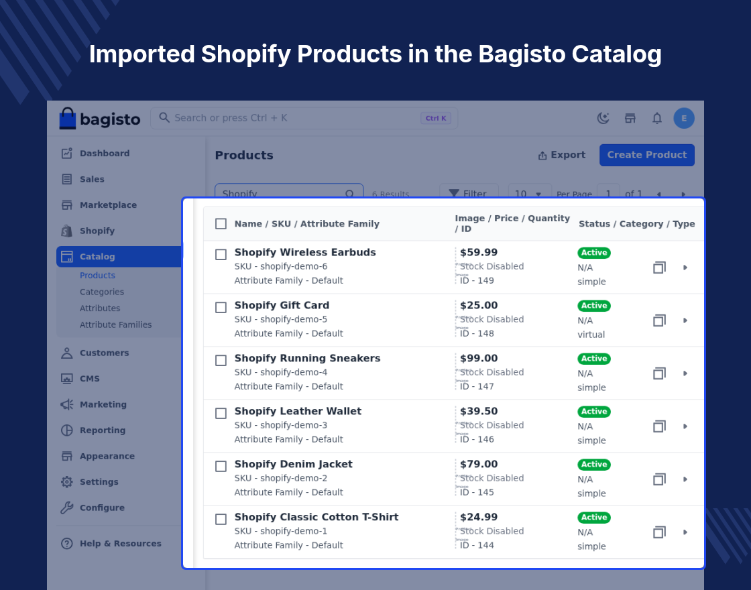Open the Filter button

click(x=469, y=192)
